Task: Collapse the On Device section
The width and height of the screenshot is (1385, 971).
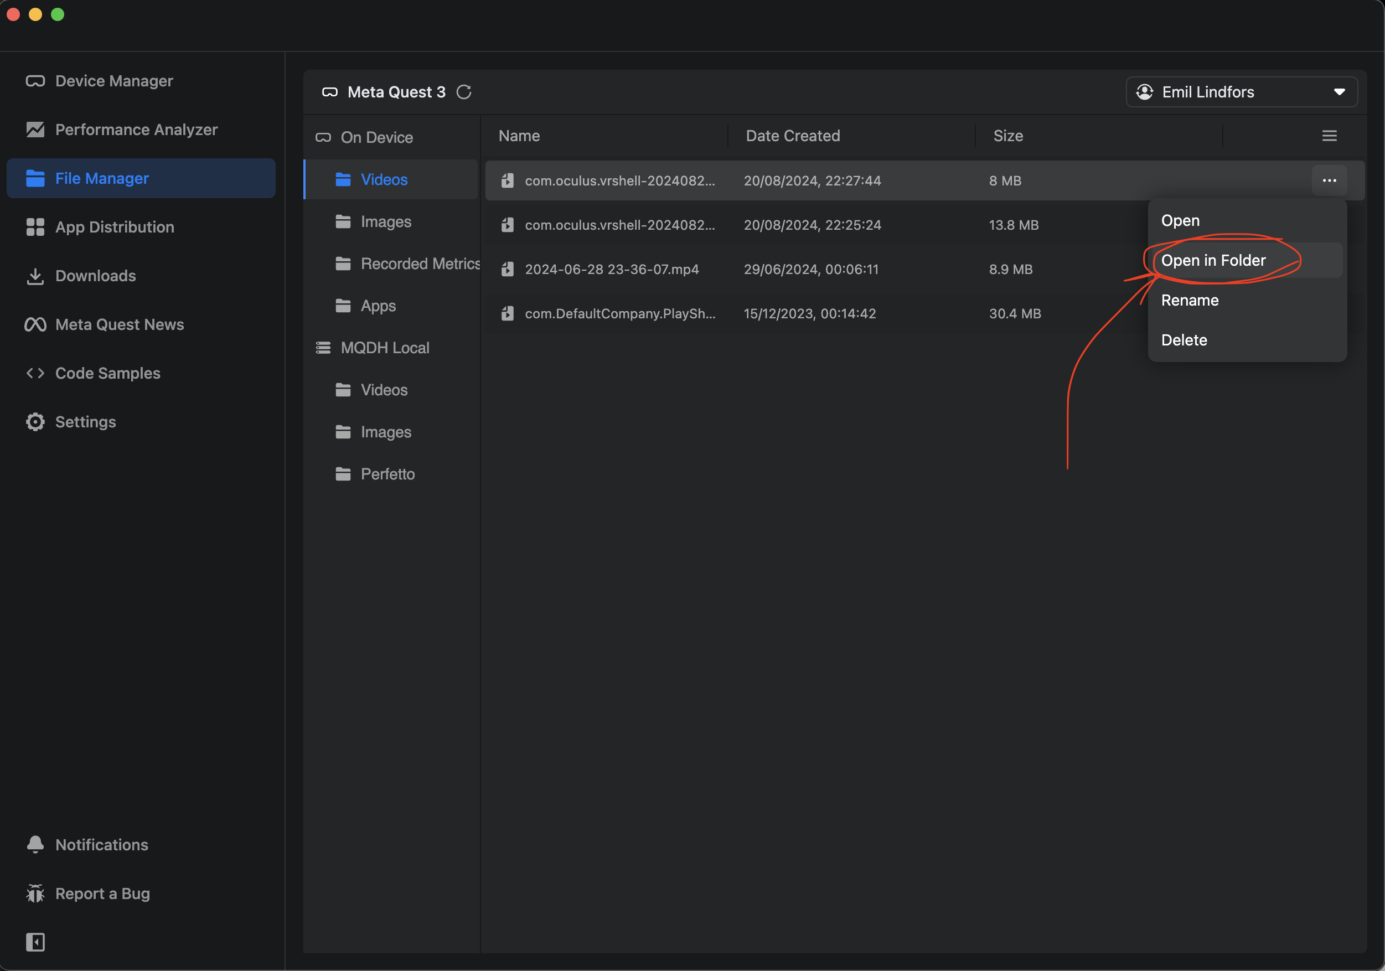Action: point(376,137)
